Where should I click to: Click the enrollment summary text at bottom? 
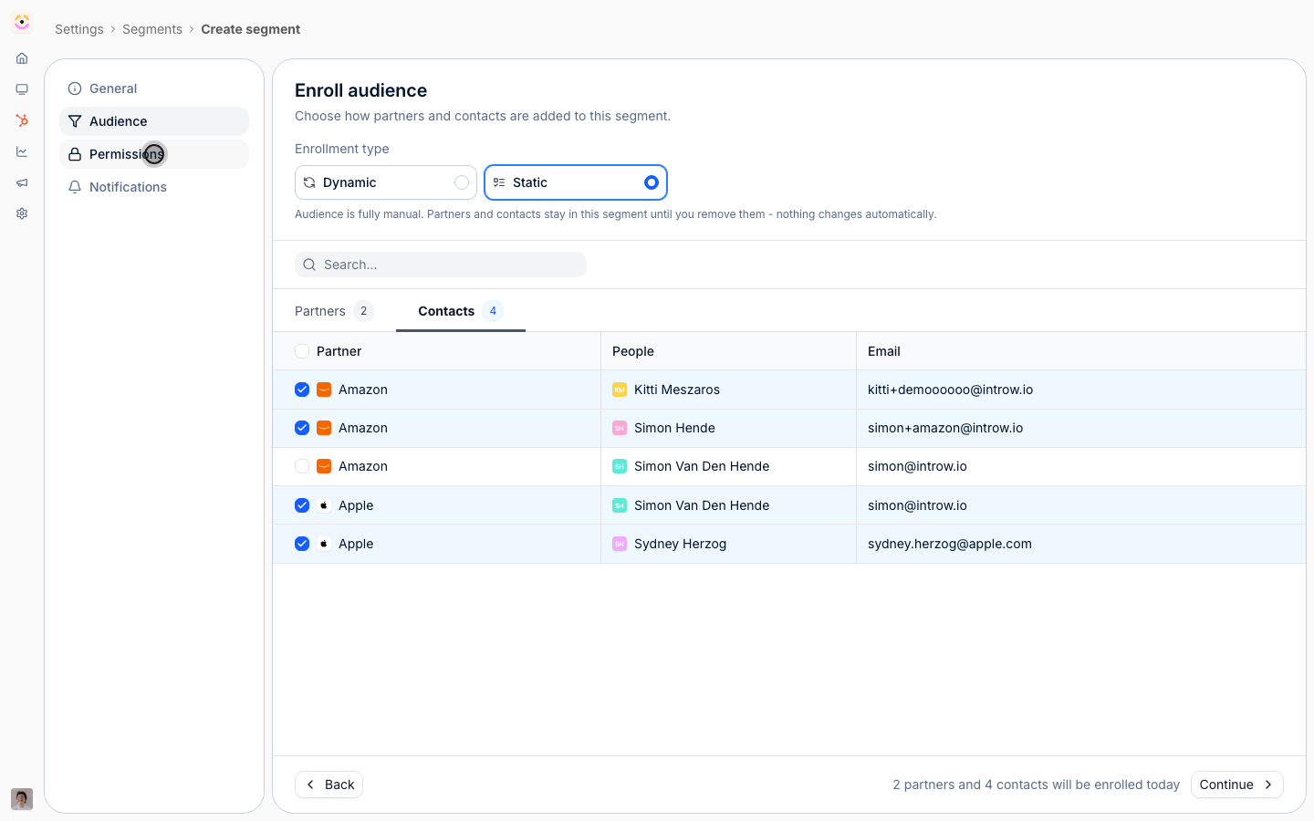point(1037,785)
